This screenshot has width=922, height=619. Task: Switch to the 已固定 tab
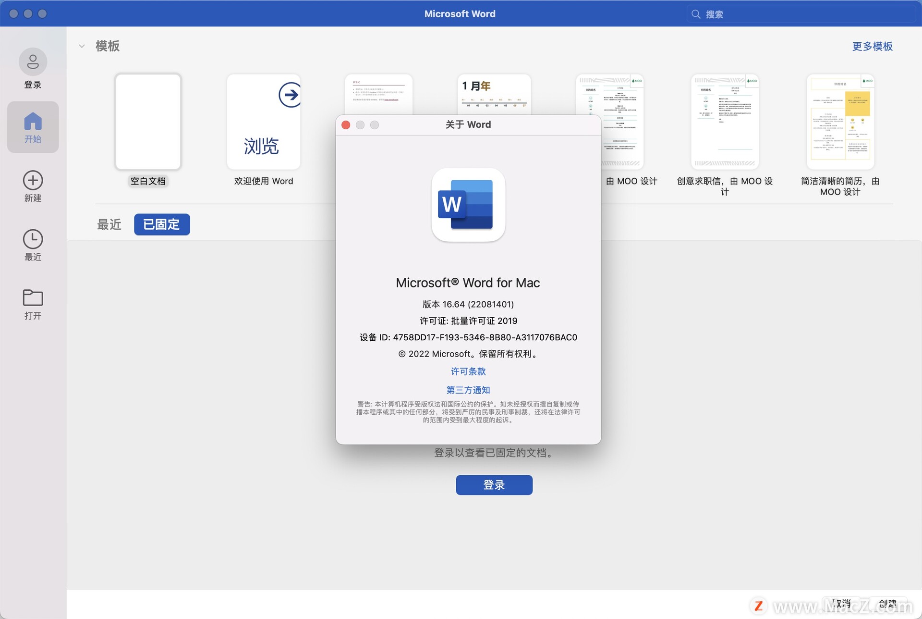tap(162, 224)
